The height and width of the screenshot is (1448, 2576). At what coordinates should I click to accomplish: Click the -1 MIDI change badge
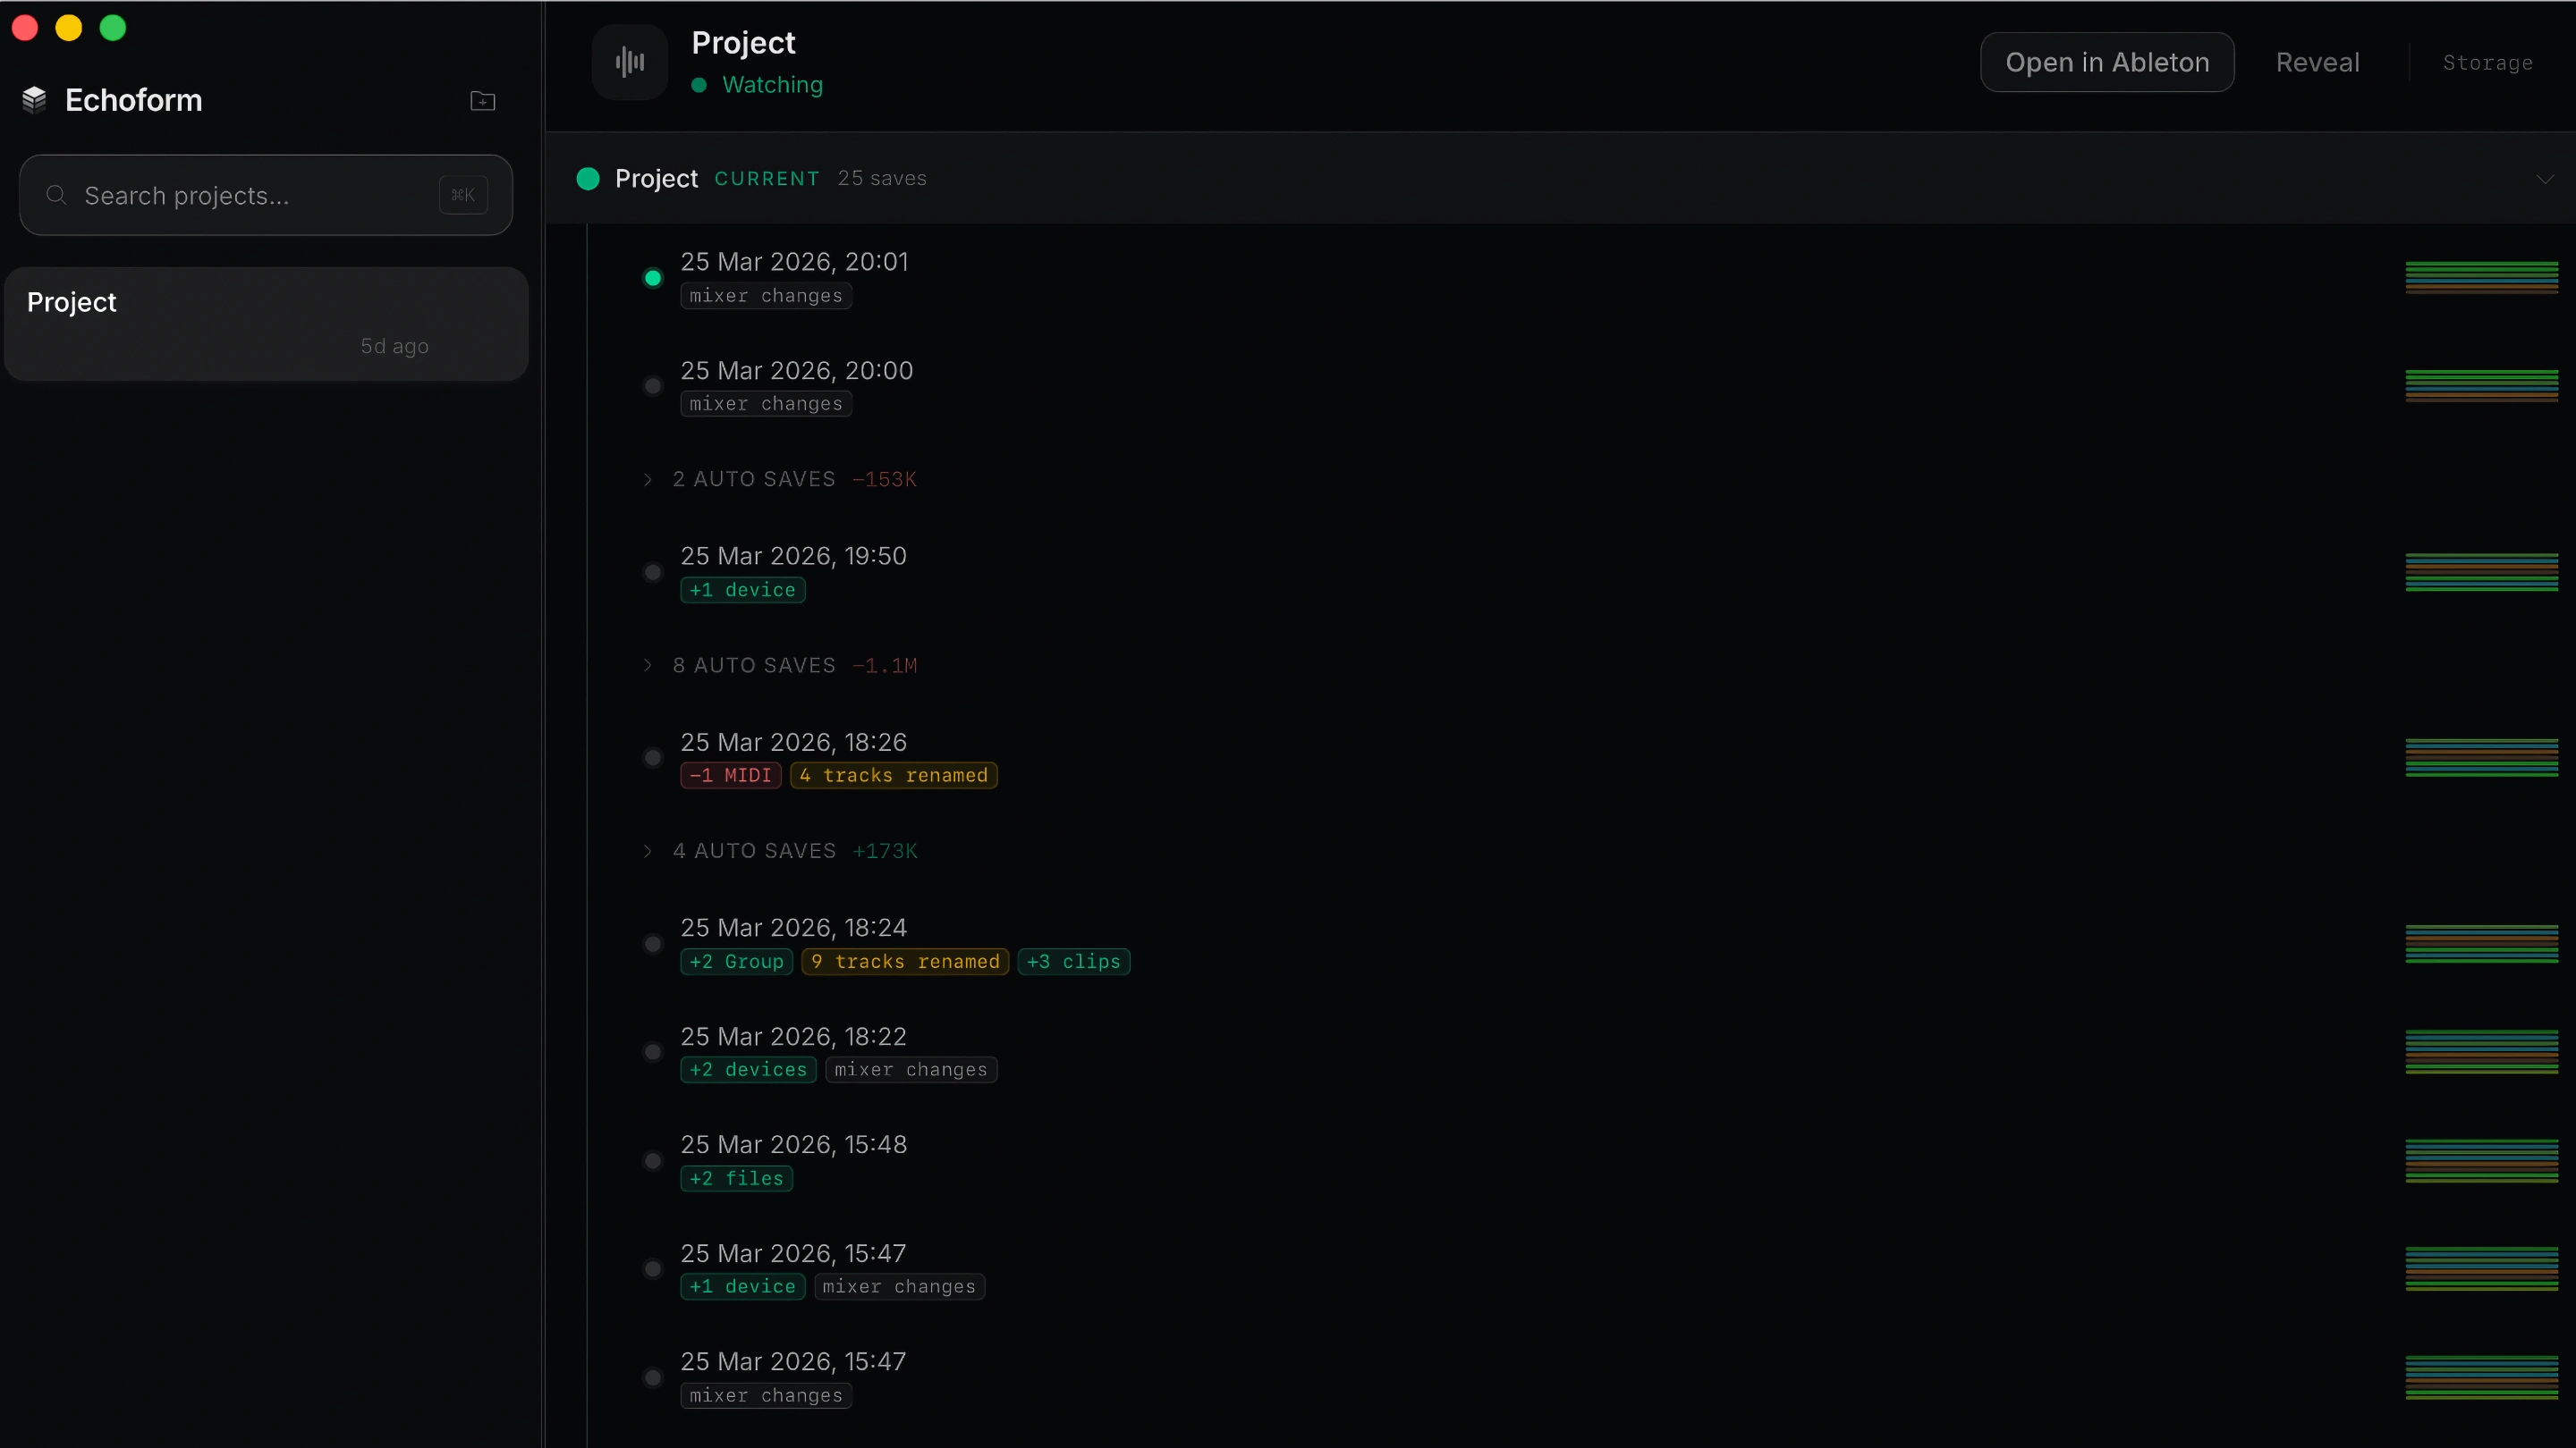[729, 776]
